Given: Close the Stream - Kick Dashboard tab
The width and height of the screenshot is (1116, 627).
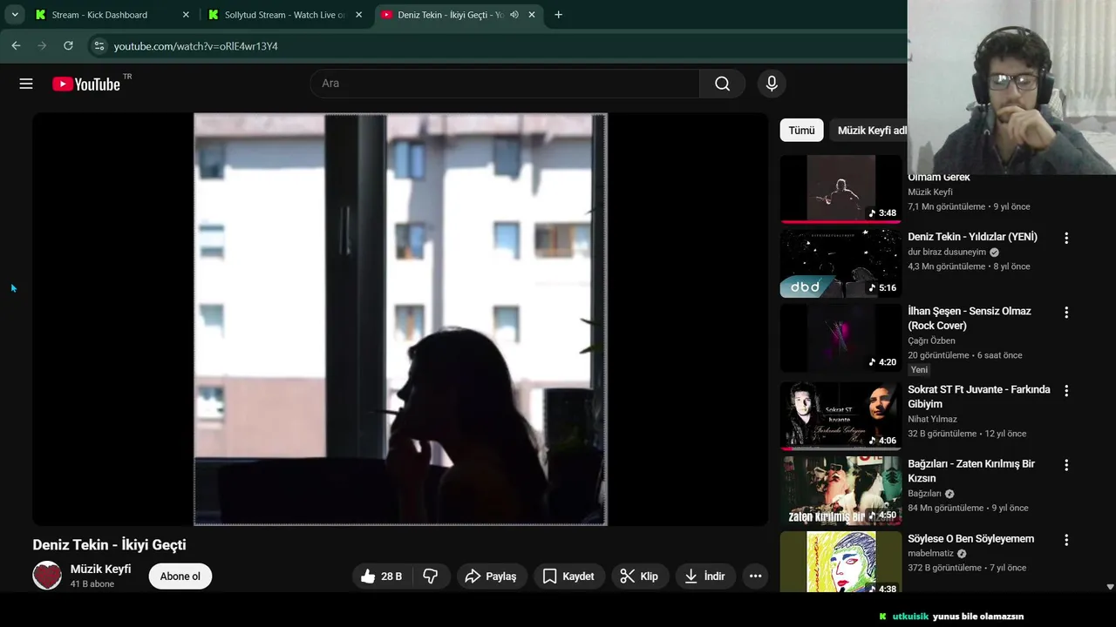Looking at the screenshot, I should (x=185, y=15).
